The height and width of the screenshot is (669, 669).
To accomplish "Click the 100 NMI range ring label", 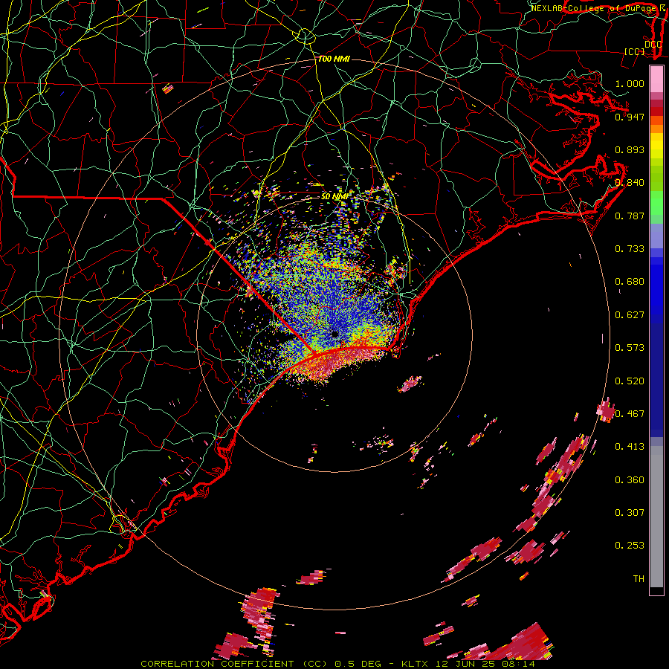I will point(334,59).
